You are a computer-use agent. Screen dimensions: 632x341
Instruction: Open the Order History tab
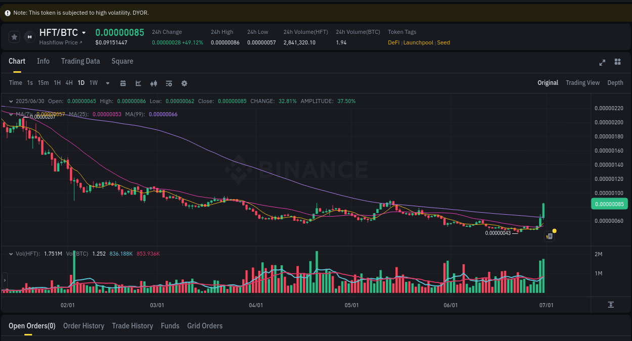pos(83,326)
